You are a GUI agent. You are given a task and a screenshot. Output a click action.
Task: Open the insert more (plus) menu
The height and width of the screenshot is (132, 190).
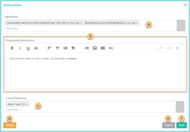pos(111,48)
